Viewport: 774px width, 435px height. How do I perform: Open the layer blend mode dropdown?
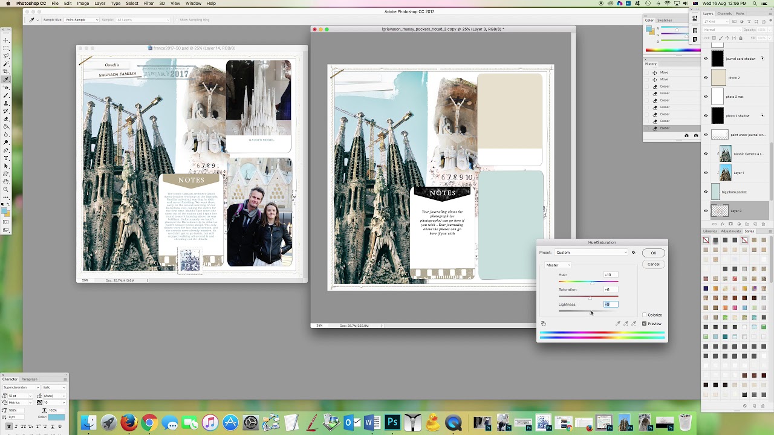click(x=721, y=30)
